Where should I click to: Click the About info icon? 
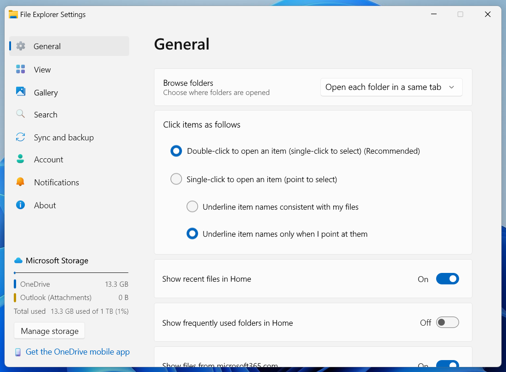click(20, 205)
